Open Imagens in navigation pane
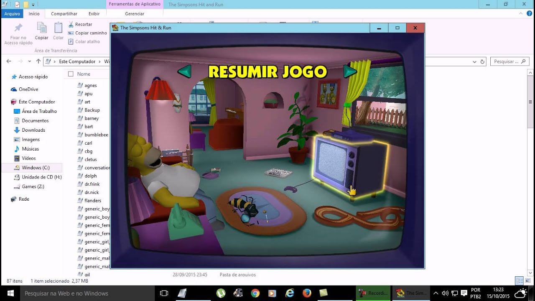The width and height of the screenshot is (535, 301). (x=31, y=140)
